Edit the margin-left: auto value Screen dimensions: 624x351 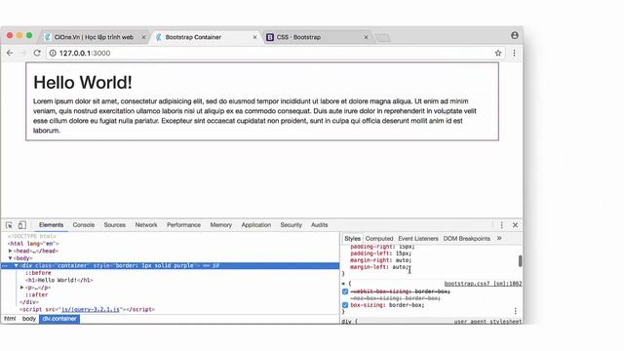coord(400,267)
